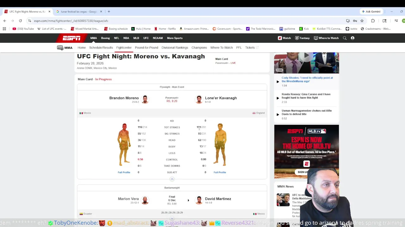Open the NCAAM menu in ESPN nav
The width and height of the screenshot is (405, 227).
pos(158,38)
